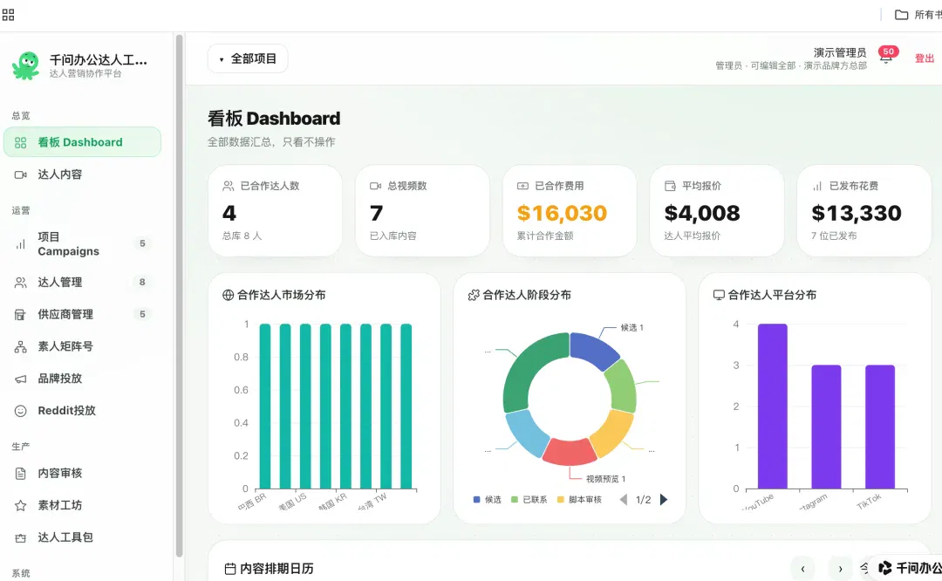Click the $4,008 average quote value
This screenshot has width=942, height=581.
(x=701, y=213)
